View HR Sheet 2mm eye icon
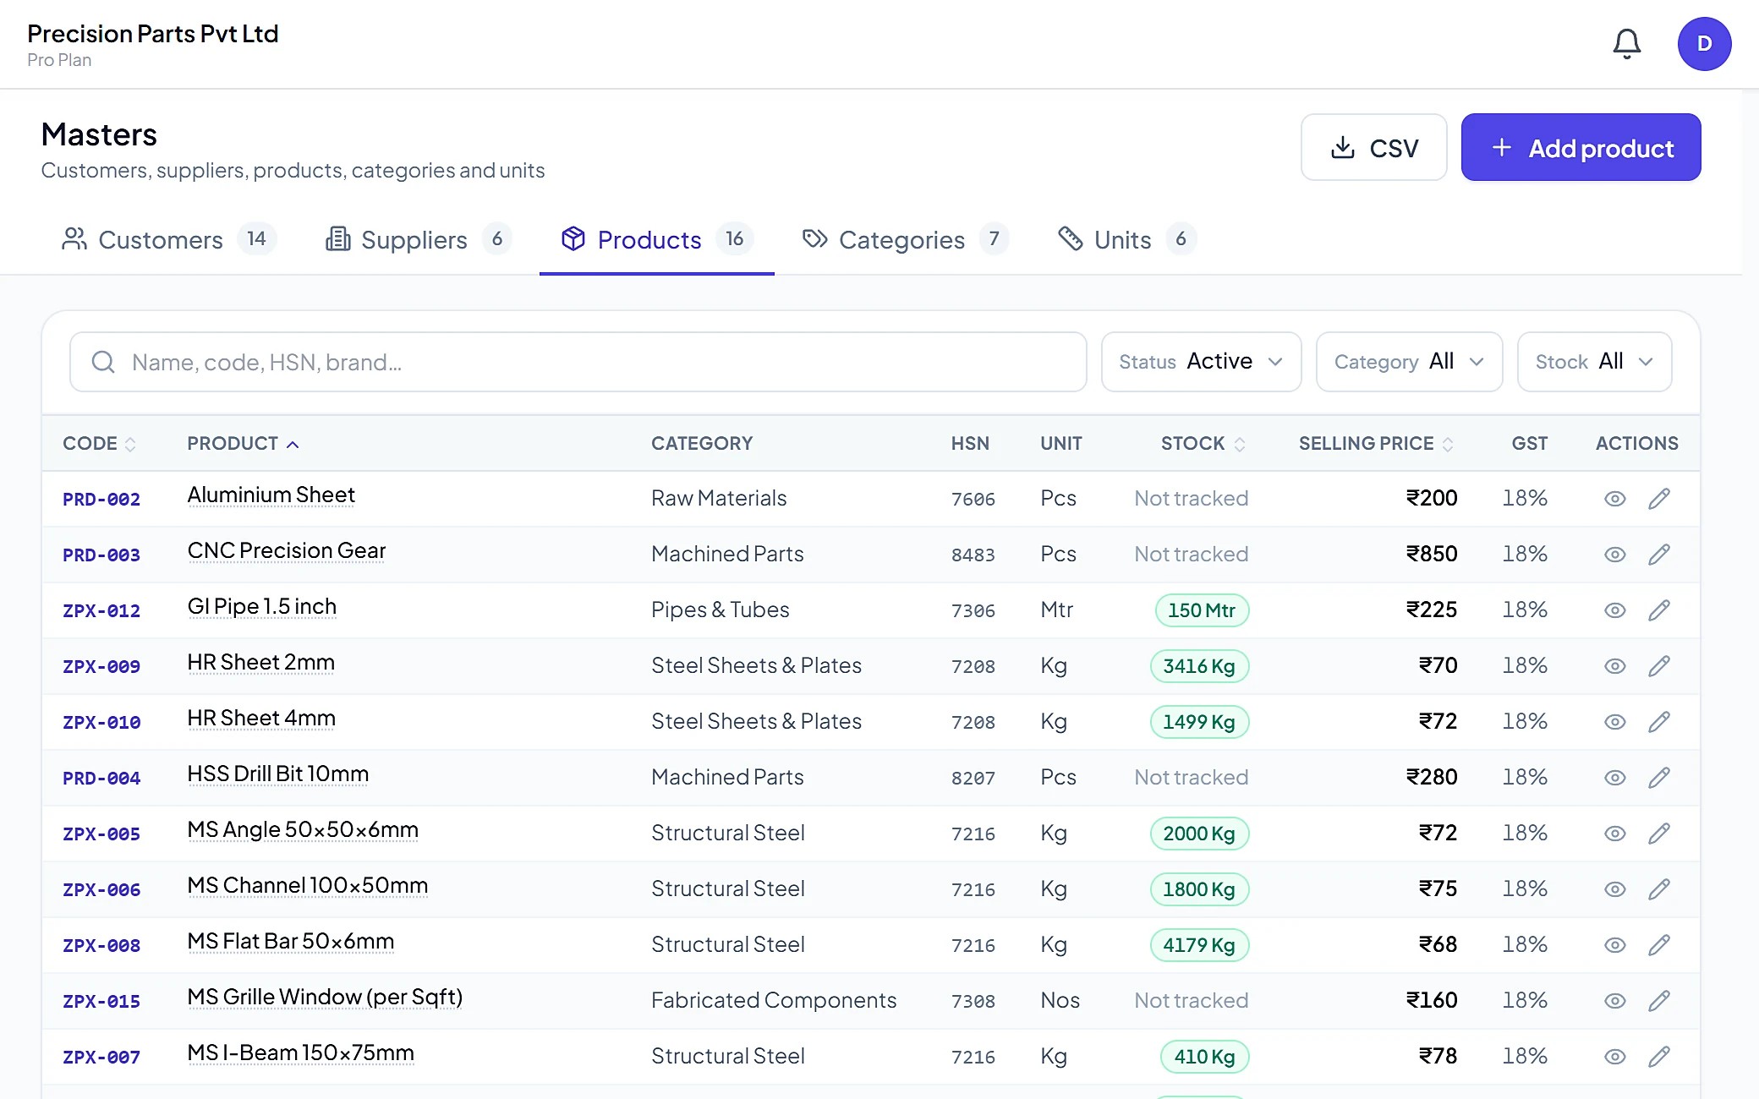The width and height of the screenshot is (1759, 1099). [1614, 666]
